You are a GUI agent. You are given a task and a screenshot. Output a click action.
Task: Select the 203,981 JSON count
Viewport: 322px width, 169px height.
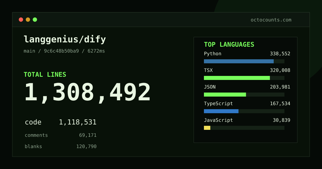pos(280,87)
